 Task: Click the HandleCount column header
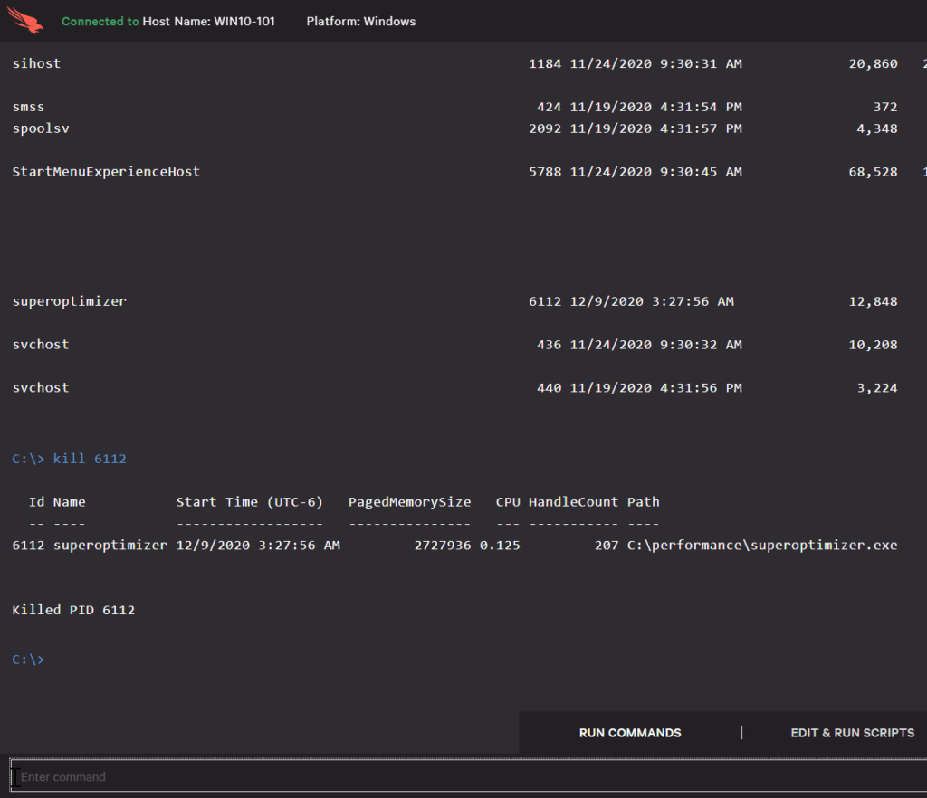click(573, 502)
